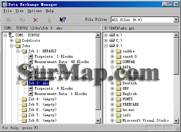This screenshot has height=132, width=181.
Task: Click the Job 6 folder icon
Action: pos(24,110)
